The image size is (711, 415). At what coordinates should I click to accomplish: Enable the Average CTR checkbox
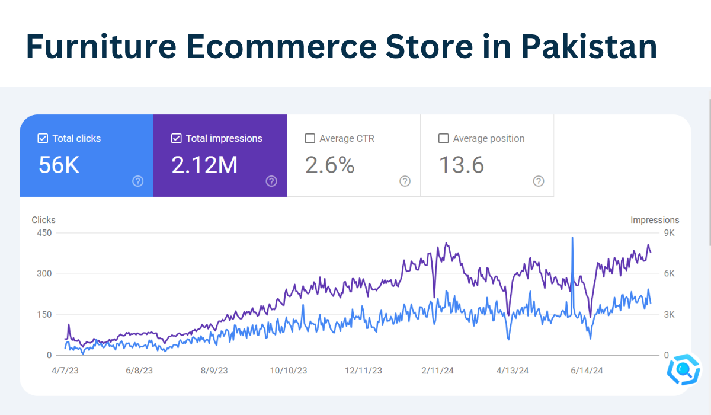(x=310, y=138)
